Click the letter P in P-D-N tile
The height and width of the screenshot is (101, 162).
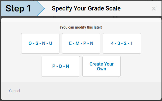coord(54,66)
